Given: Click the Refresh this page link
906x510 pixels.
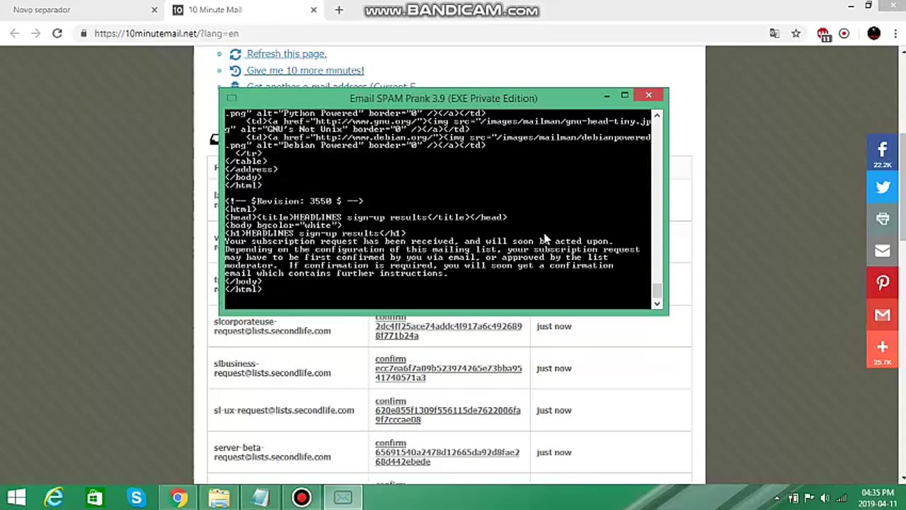Looking at the screenshot, I should point(286,54).
